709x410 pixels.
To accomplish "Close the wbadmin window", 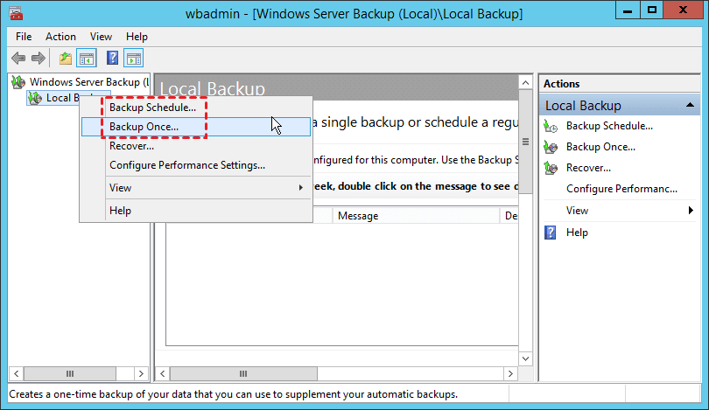I will pyautogui.click(x=684, y=10).
